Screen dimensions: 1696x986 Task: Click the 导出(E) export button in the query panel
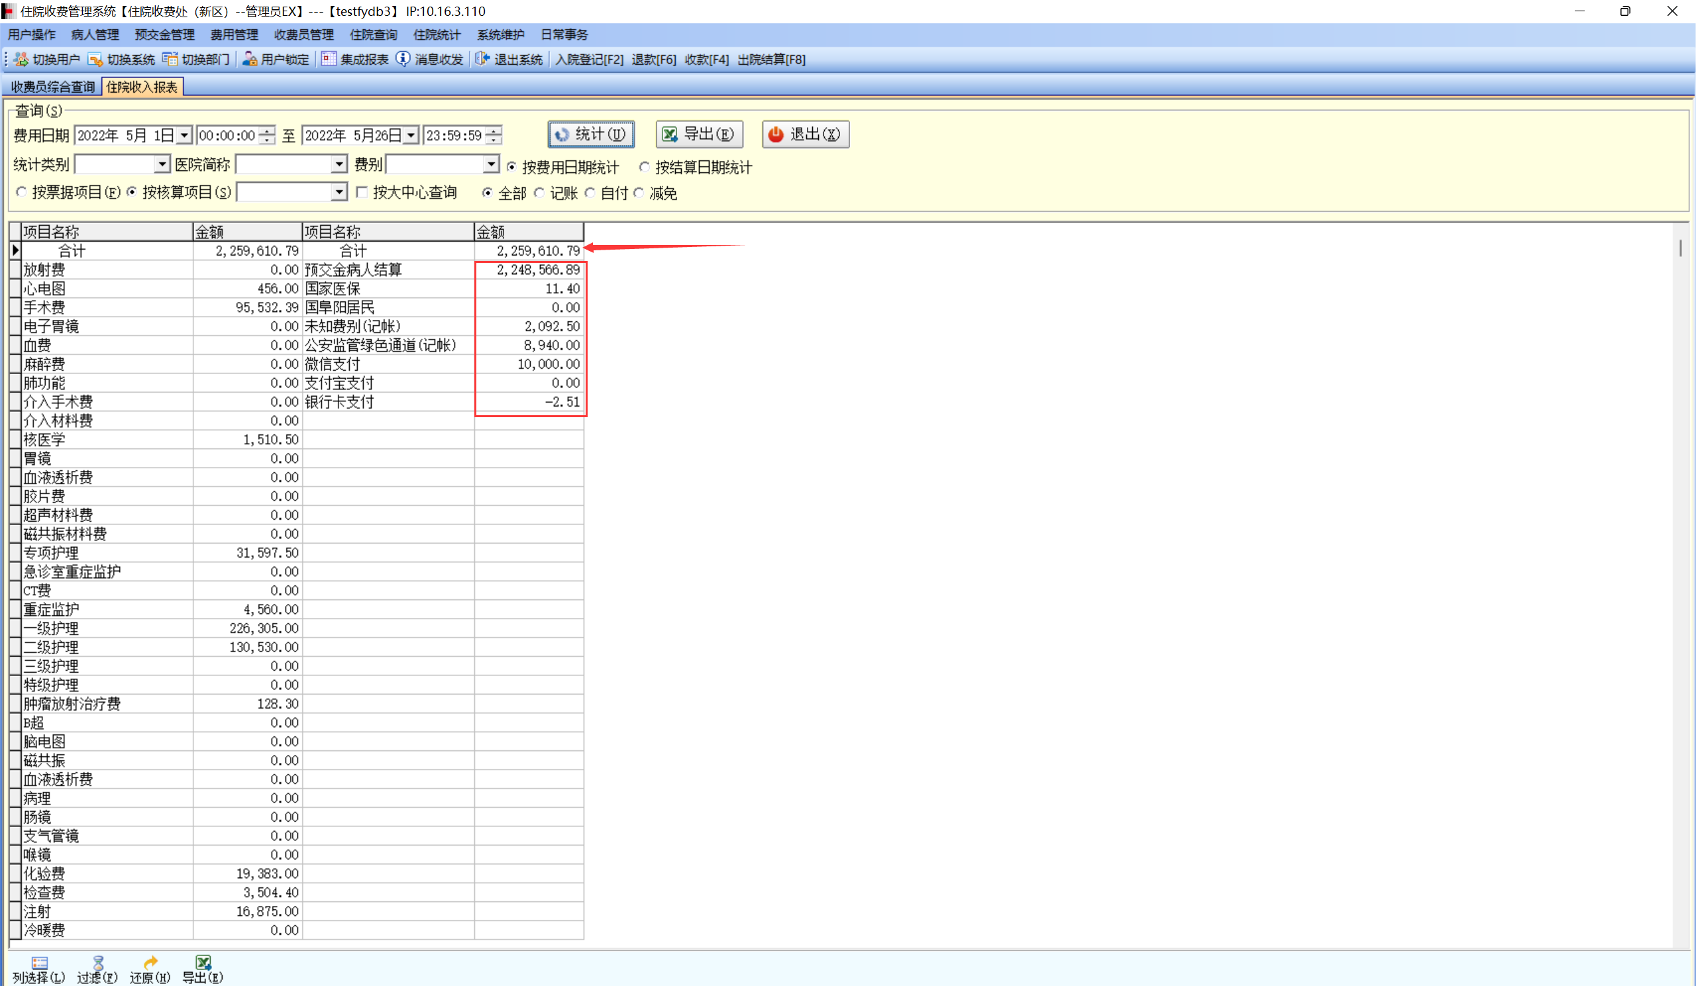(698, 134)
